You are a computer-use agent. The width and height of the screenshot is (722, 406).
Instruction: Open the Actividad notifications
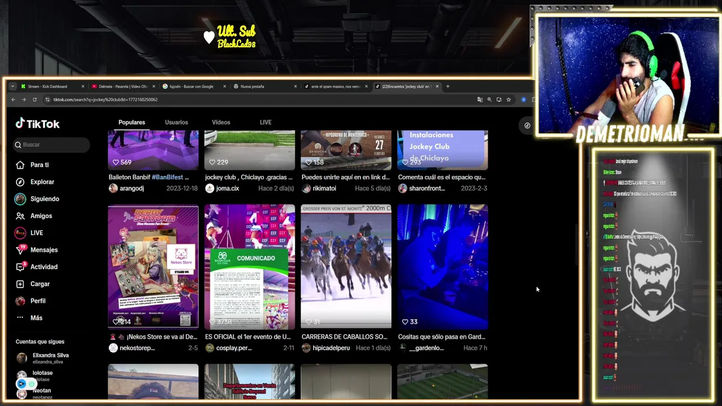(37, 267)
